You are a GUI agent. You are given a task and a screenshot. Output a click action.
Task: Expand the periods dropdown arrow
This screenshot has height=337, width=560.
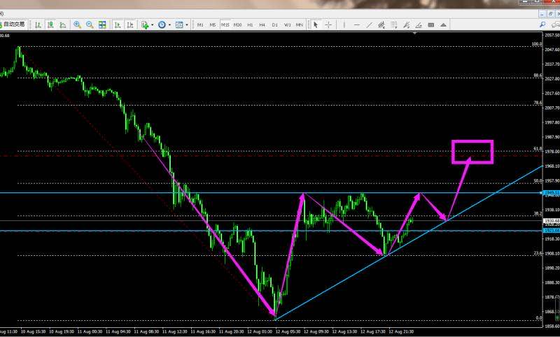pos(169,24)
